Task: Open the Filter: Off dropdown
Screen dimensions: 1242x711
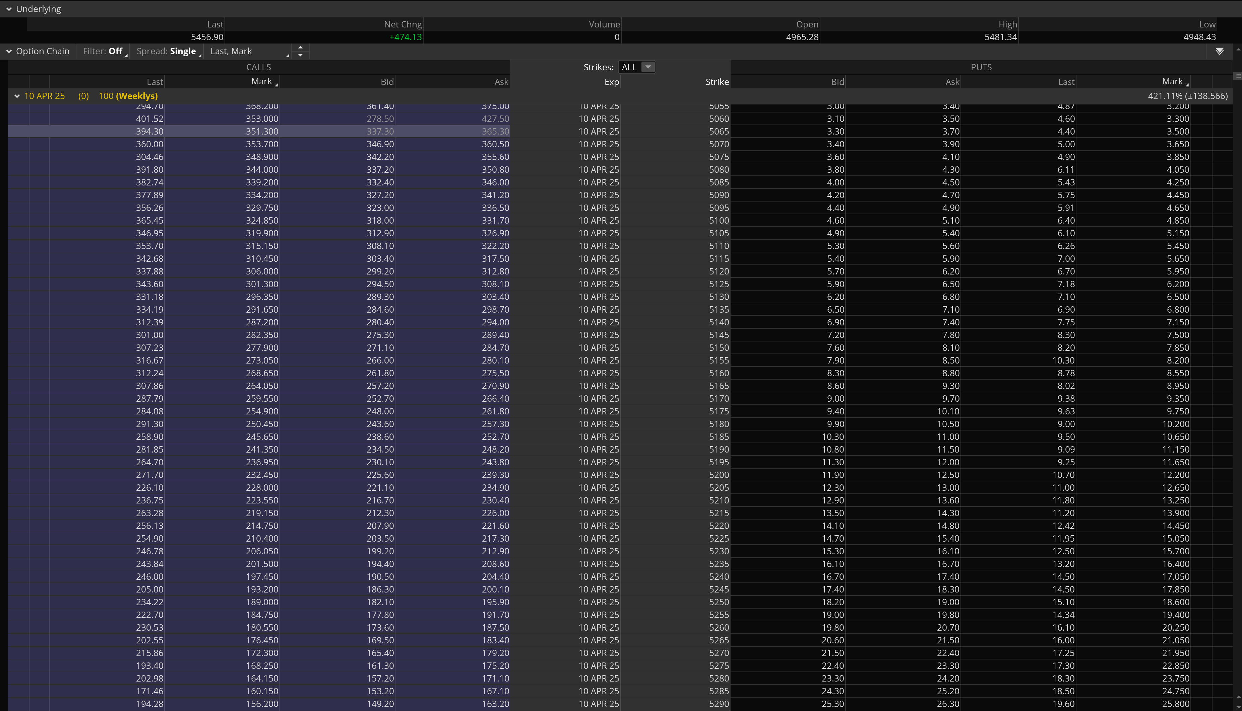Action: click(104, 51)
